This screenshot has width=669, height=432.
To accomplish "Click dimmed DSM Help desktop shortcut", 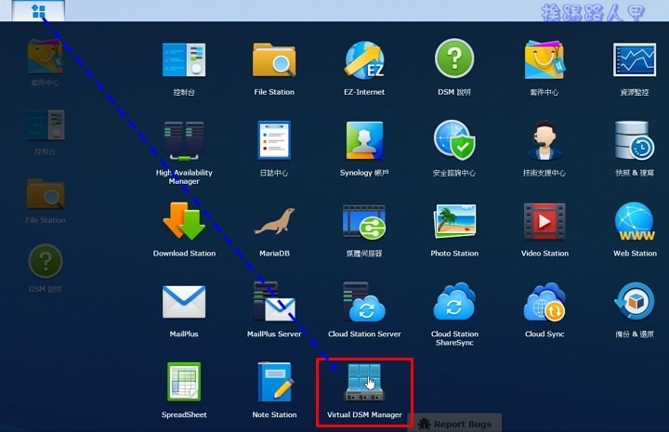I will [46, 261].
